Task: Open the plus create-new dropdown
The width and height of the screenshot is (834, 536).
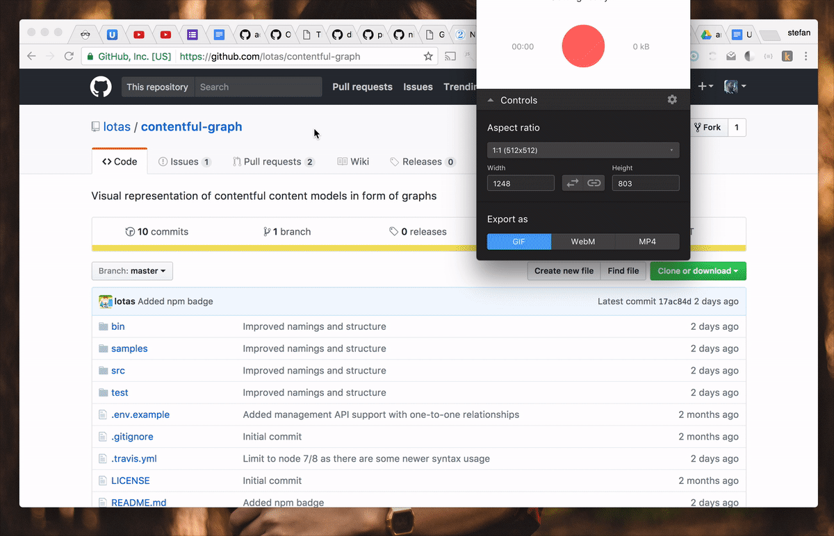Action: (705, 86)
